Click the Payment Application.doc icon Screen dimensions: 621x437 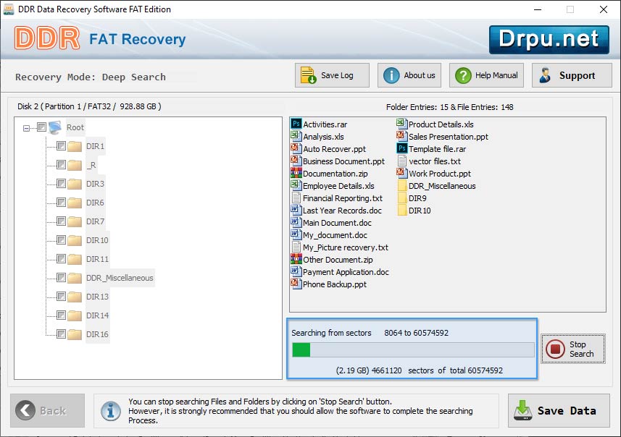click(x=296, y=271)
